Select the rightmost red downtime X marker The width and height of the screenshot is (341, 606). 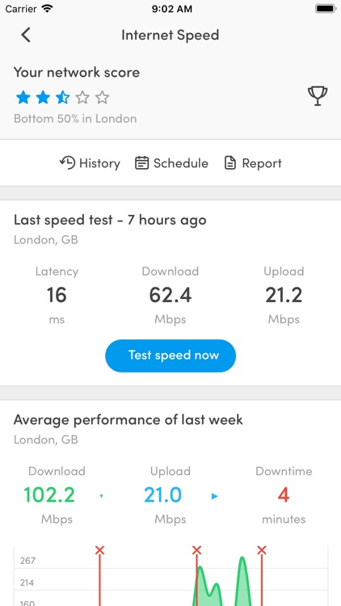pos(262,550)
